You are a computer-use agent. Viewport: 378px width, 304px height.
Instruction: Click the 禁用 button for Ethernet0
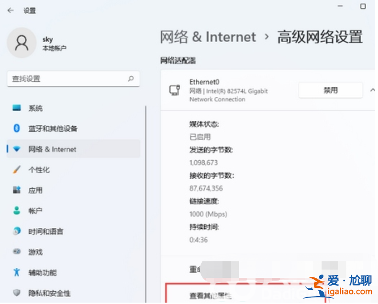[330, 90]
